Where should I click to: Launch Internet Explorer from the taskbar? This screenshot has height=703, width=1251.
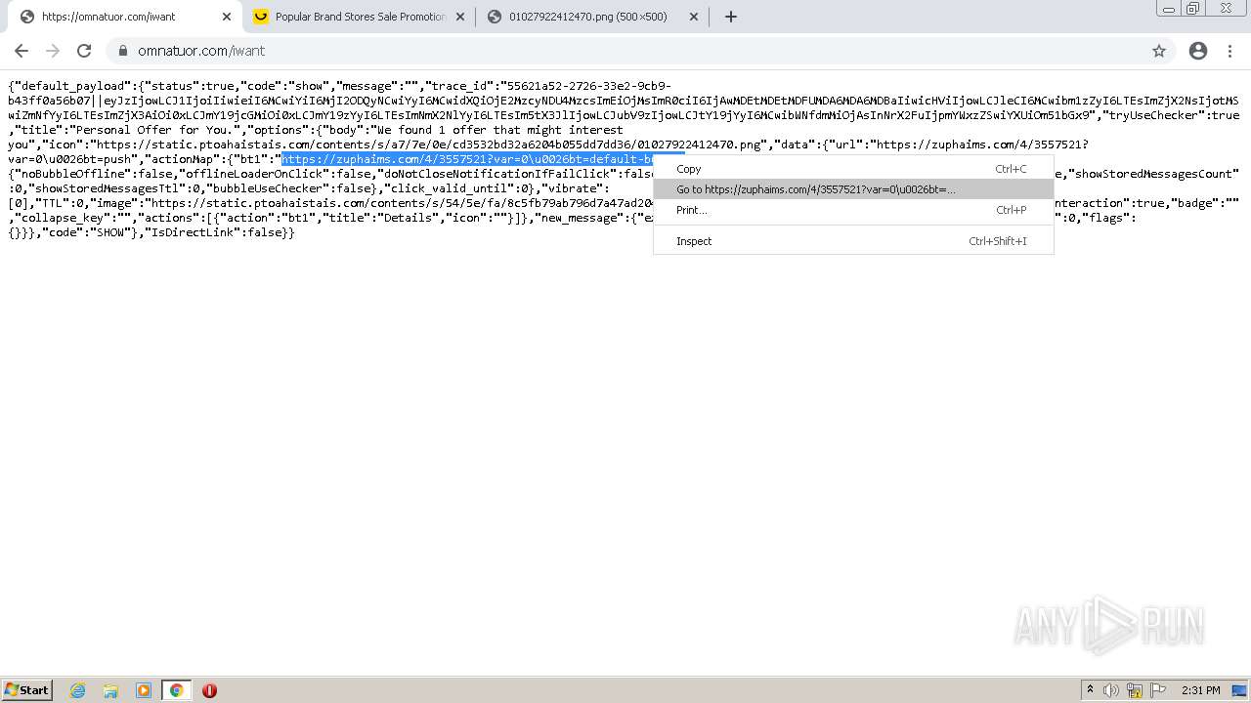click(x=78, y=690)
